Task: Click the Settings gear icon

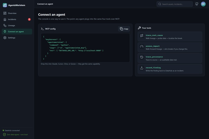Action: [x=5, y=38]
